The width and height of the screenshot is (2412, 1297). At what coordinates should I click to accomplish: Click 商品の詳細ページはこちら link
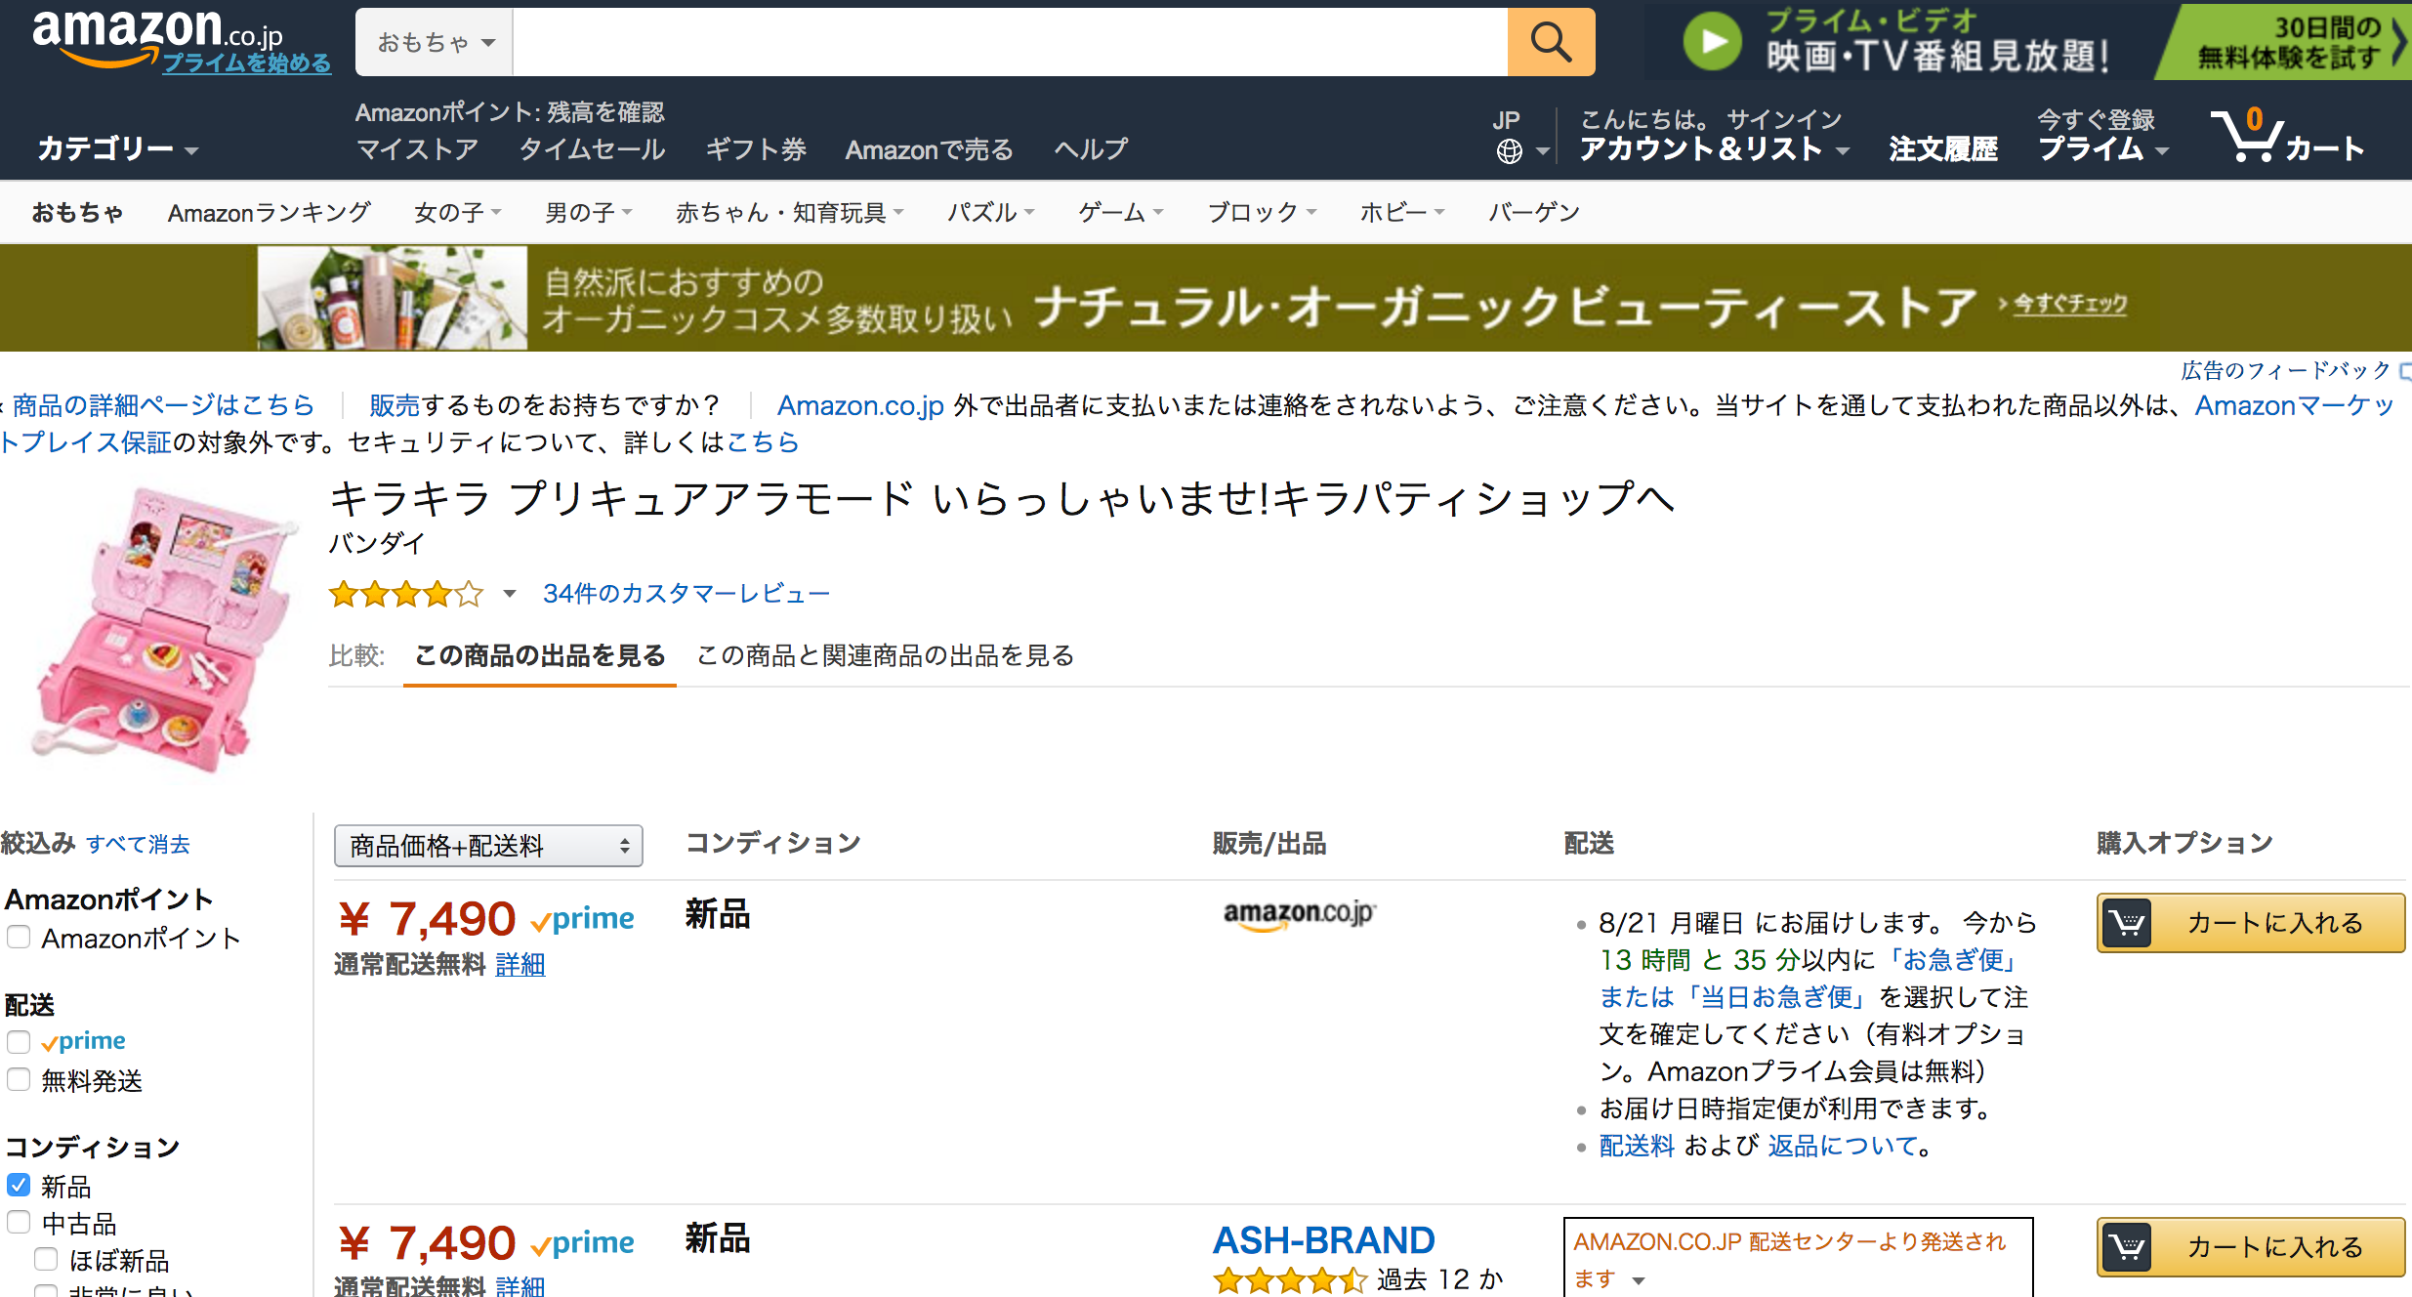click(x=163, y=404)
